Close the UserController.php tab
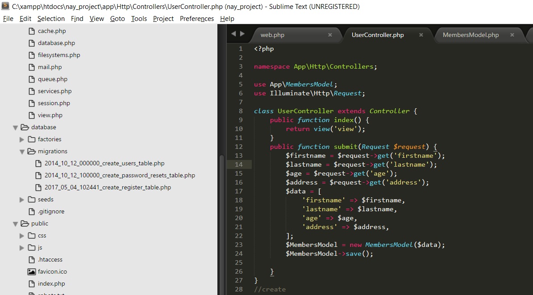 coord(421,34)
